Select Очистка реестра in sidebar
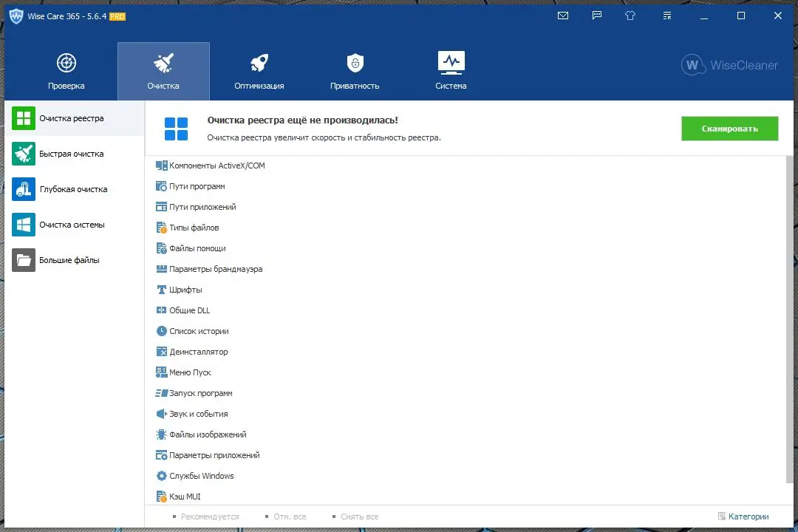The image size is (798, 532). point(75,118)
